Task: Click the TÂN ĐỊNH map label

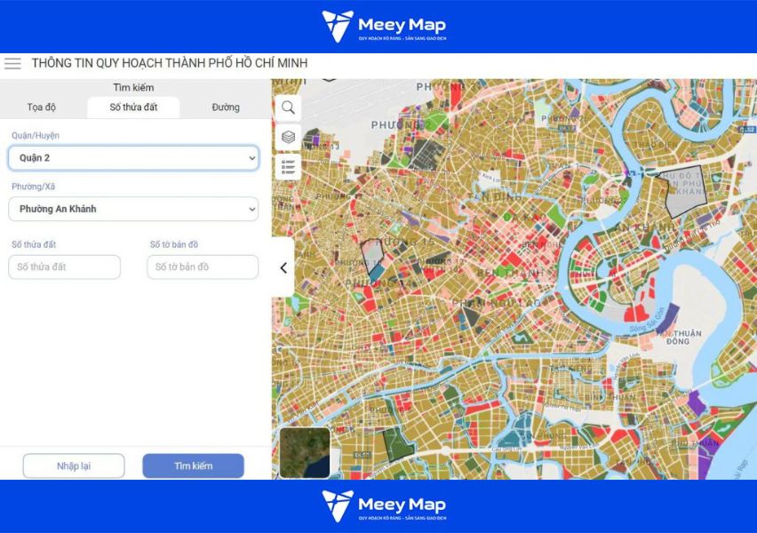Action: click(x=494, y=197)
